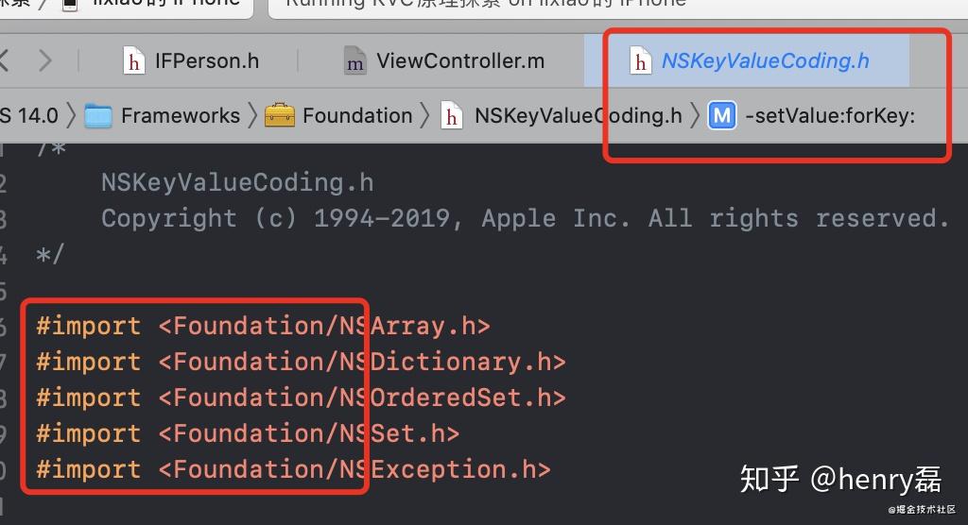Switch to the IFPerson.h tab

click(x=206, y=61)
